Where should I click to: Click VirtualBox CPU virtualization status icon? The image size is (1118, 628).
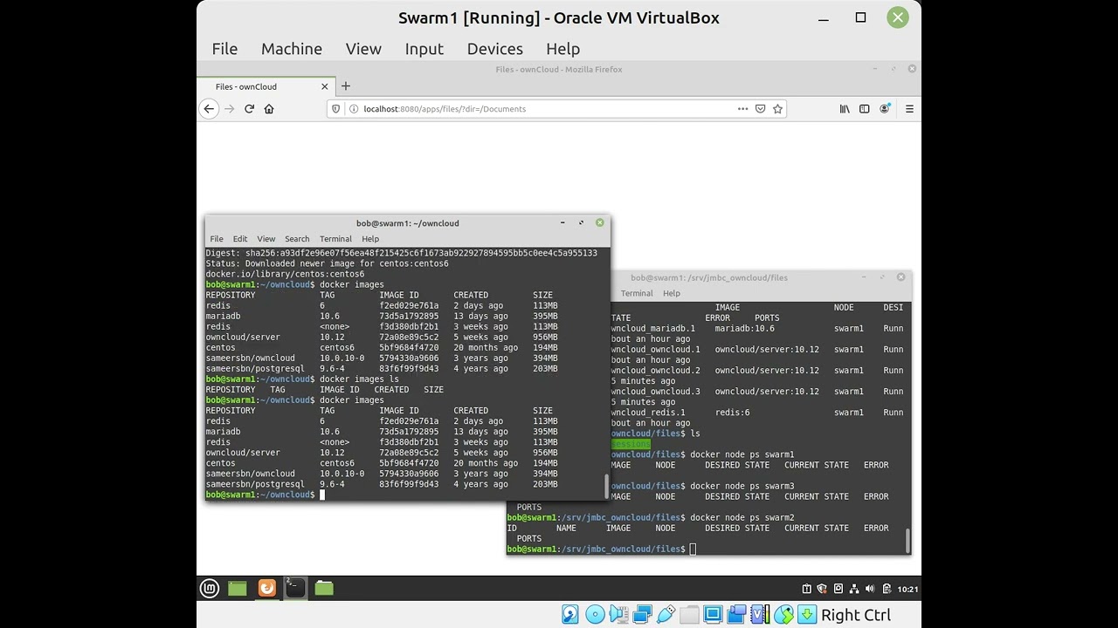759,615
